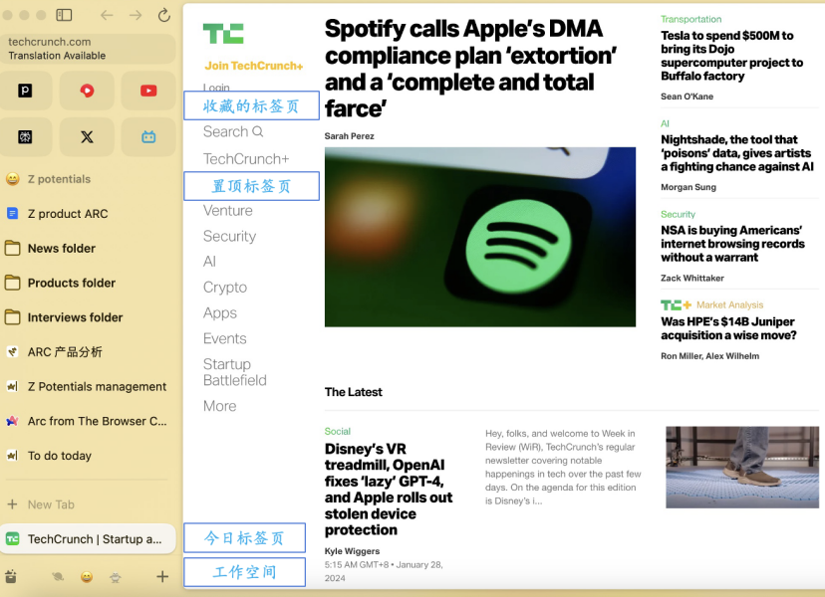Go forward with the right arrow

pos(136,15)
